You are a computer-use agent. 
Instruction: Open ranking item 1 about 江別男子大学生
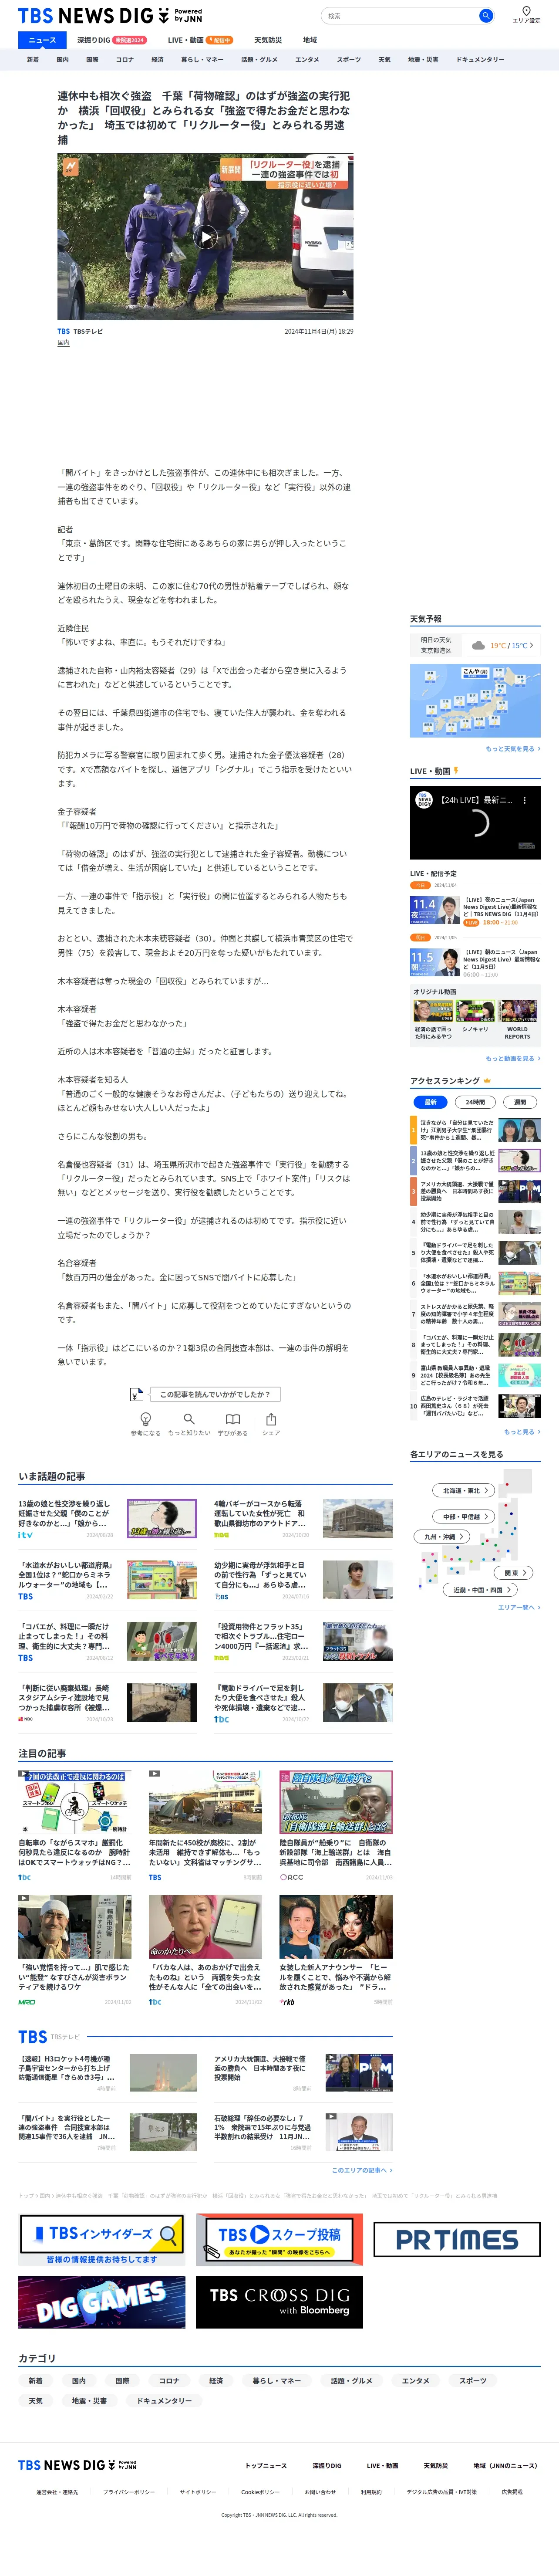(475, 1131)
